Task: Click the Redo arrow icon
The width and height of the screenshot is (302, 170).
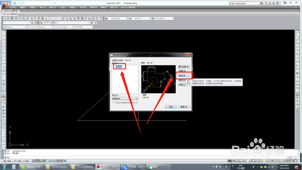Action: [x=57, y=18]
